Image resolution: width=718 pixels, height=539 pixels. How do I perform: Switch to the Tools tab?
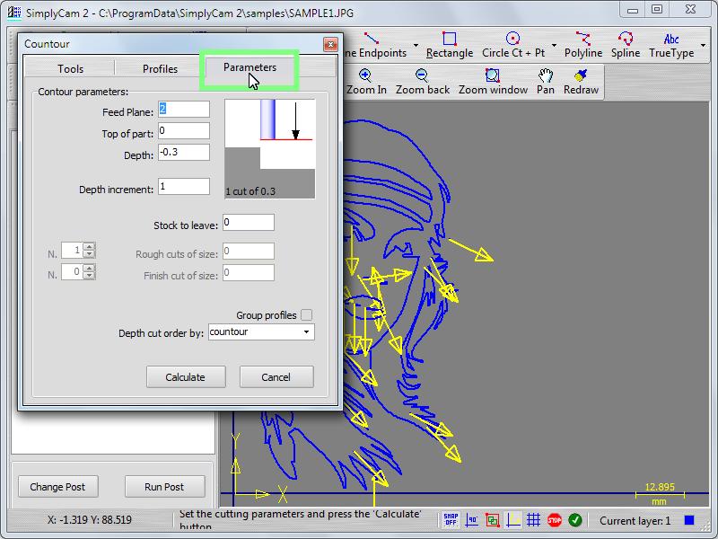point(70,69)
